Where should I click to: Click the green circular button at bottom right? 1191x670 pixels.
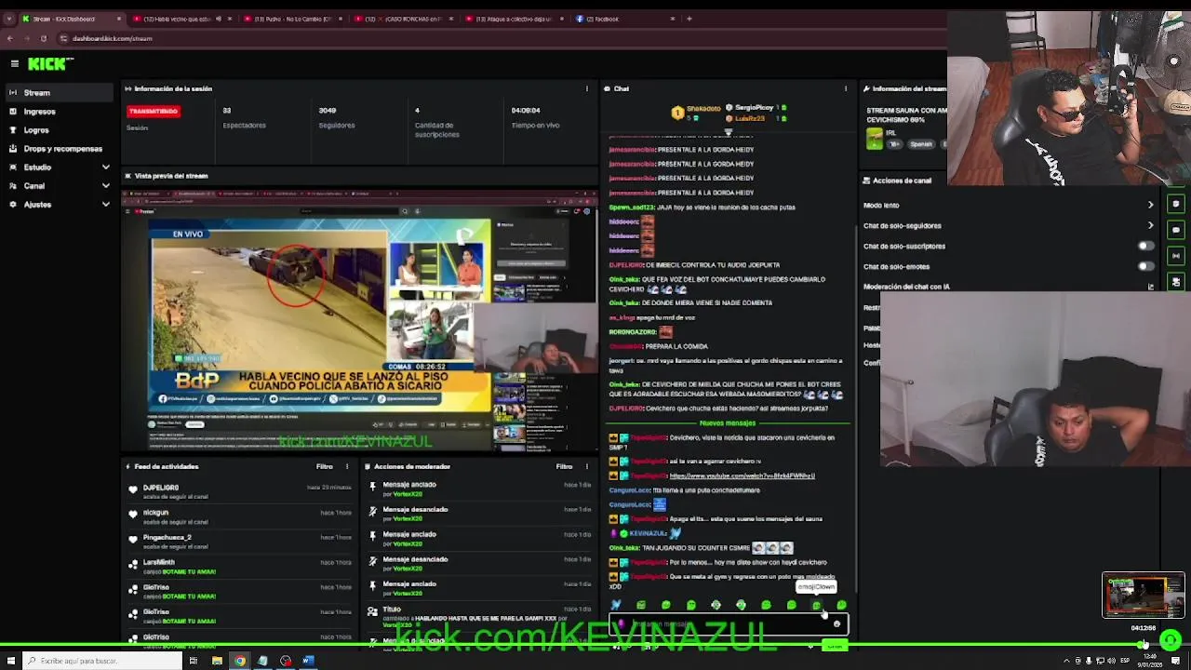point(1171,640)
